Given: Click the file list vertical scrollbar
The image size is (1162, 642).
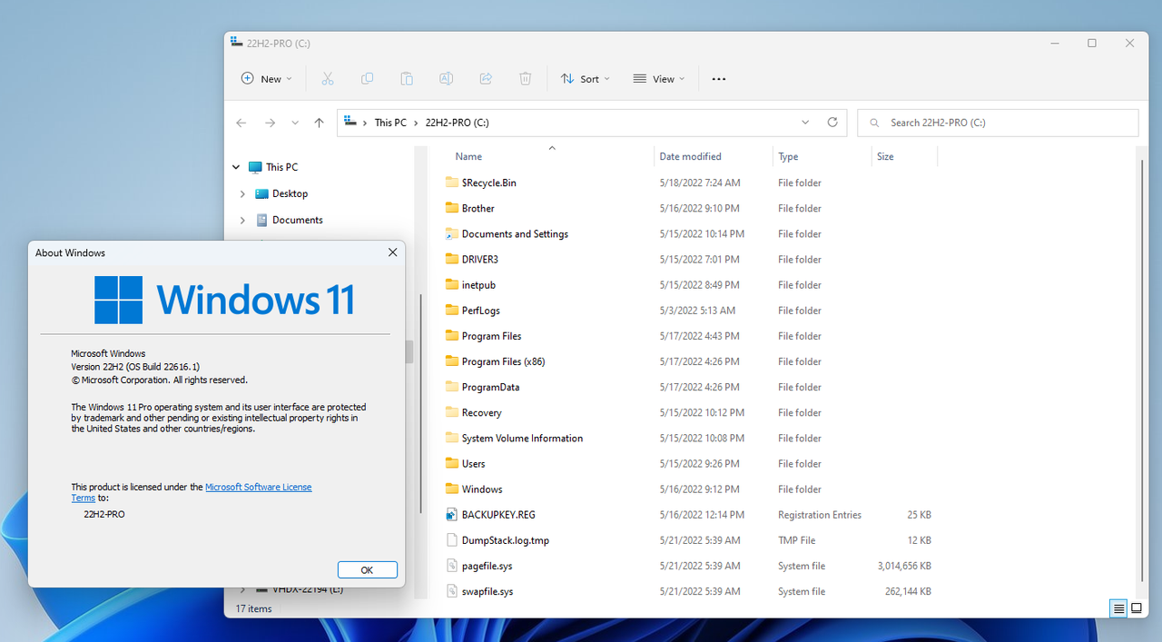Looking at the screenshot, I should point(1142,372).
